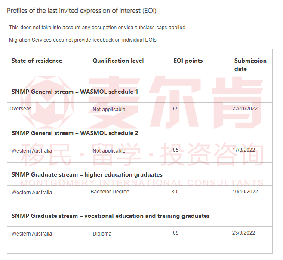Select the vocational education and training section heading
Image resolution: width=283 pixels, height=260 pixels.
click(x=111, y=216)
